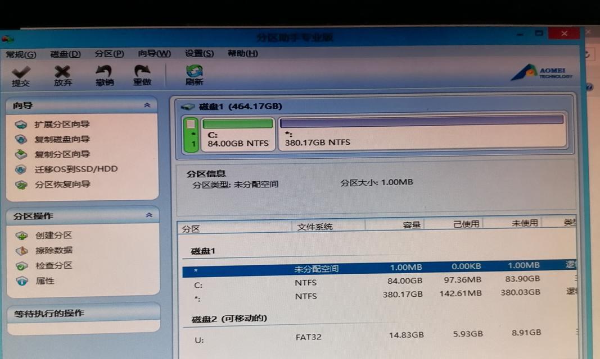Image resolution: width=600 pixels, height=359 pixels.
Task: Click the 等待执行的操作 panel header
Action: (x=83, y=314)
